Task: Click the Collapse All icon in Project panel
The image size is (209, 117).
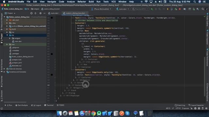Action: (36, 13)
